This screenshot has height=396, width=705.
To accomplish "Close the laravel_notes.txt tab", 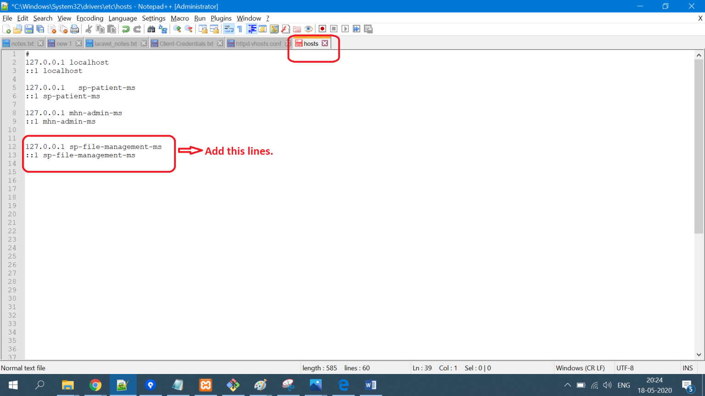I will pyautogui.click(x=144, y=43).
